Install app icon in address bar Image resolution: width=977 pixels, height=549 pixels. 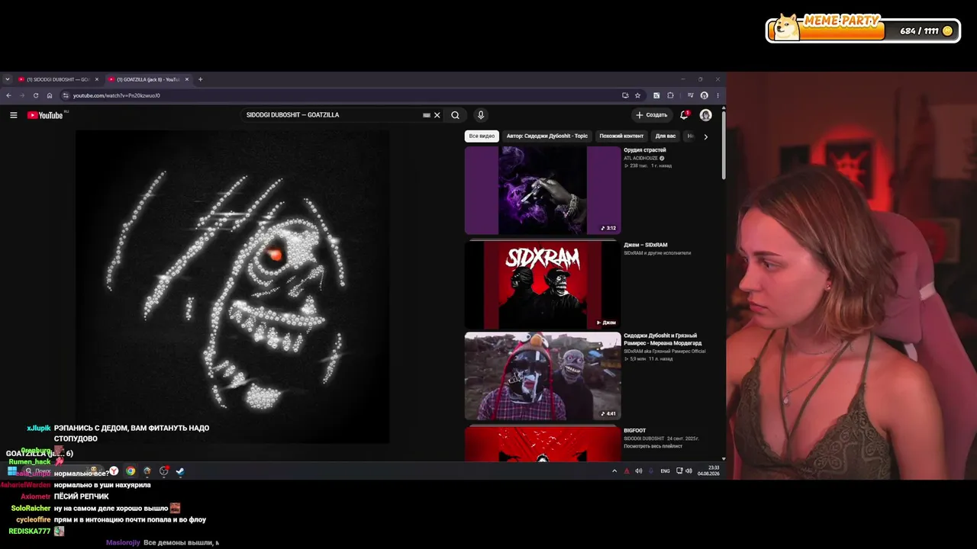tap(625, 95)
